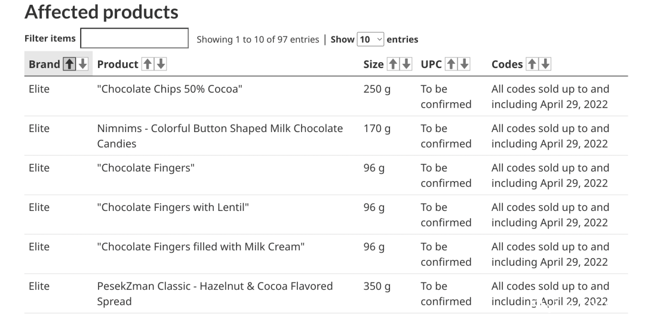Select the Codes column header label
Viewport: 645px width, 316px height.
[x=507, y=64]
